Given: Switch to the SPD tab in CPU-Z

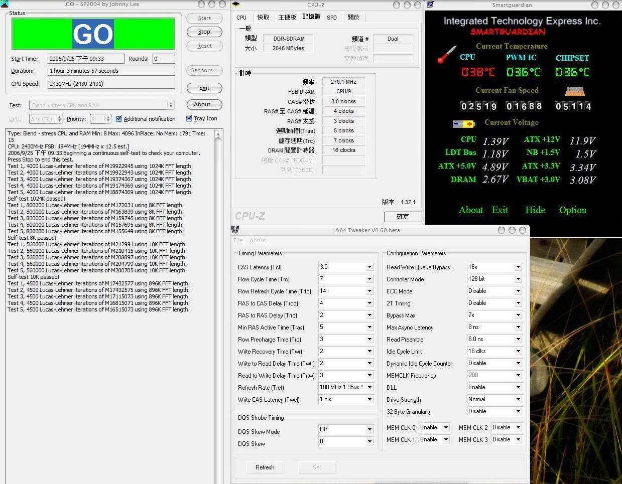Looking at the screenshot, I should 332,17.
